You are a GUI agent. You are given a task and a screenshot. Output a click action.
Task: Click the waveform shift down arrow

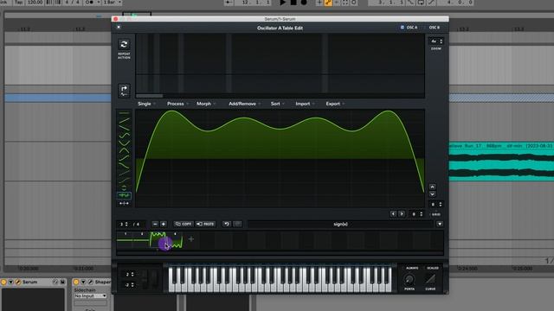432,194
